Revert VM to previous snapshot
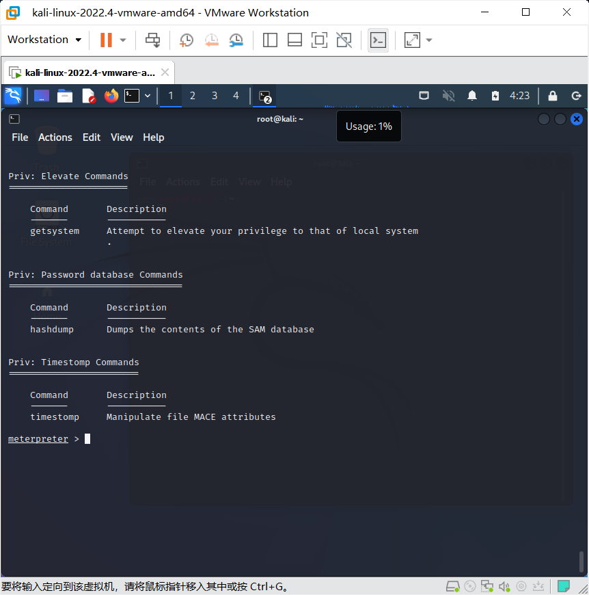 [x=211, y=40]
